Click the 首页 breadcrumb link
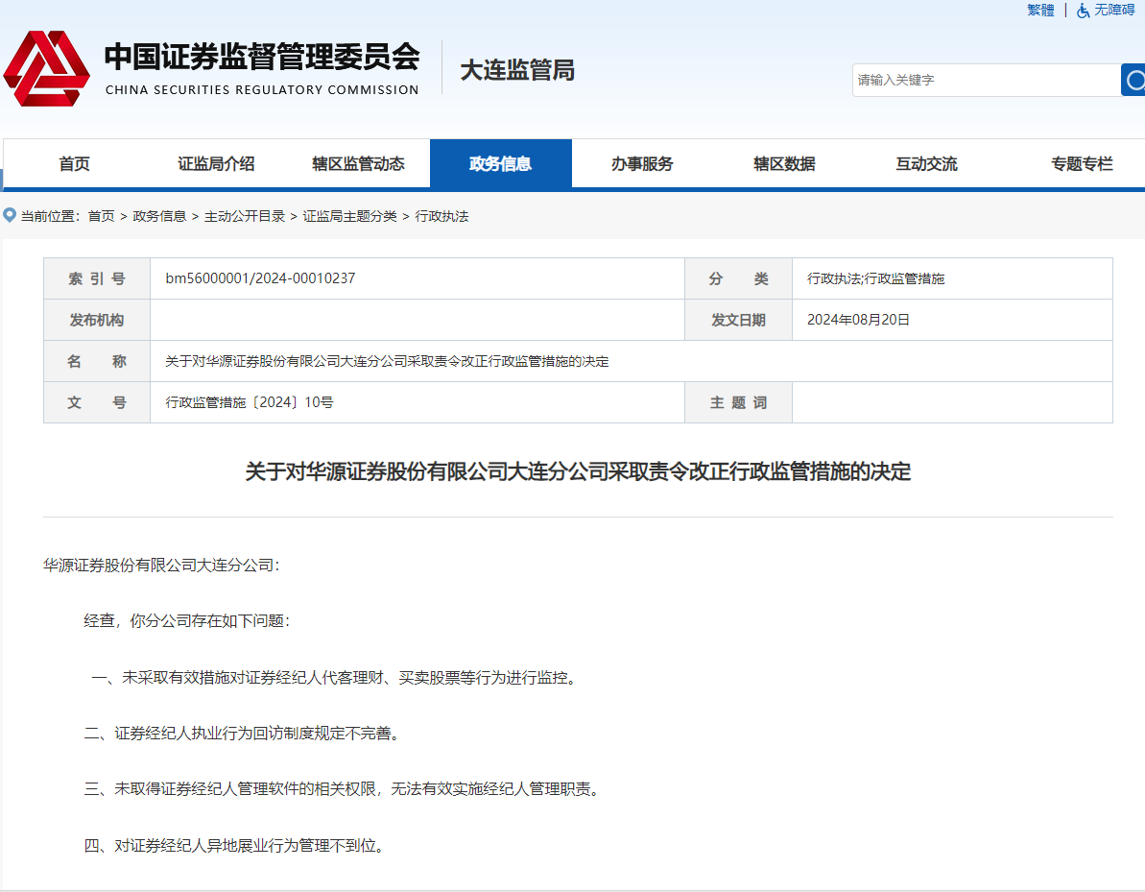 tap(101, 216)
